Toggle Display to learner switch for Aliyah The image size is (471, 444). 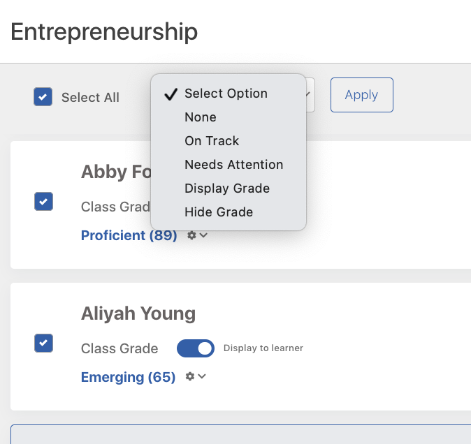point(196,348)
